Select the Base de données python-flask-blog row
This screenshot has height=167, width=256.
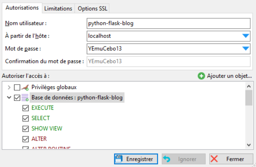point(77,98)
